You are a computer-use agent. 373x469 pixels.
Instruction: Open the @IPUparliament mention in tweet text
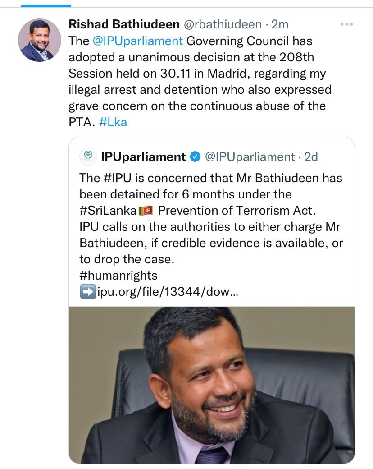tap(137, 41)
